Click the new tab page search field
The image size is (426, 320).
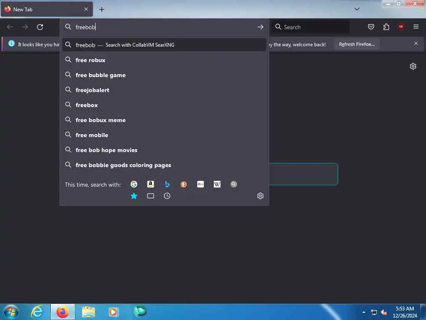[303, 174]
